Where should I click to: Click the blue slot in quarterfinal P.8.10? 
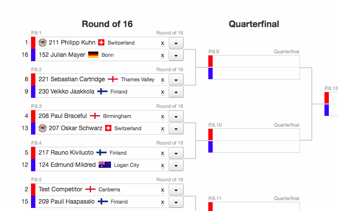coord(210,147)
